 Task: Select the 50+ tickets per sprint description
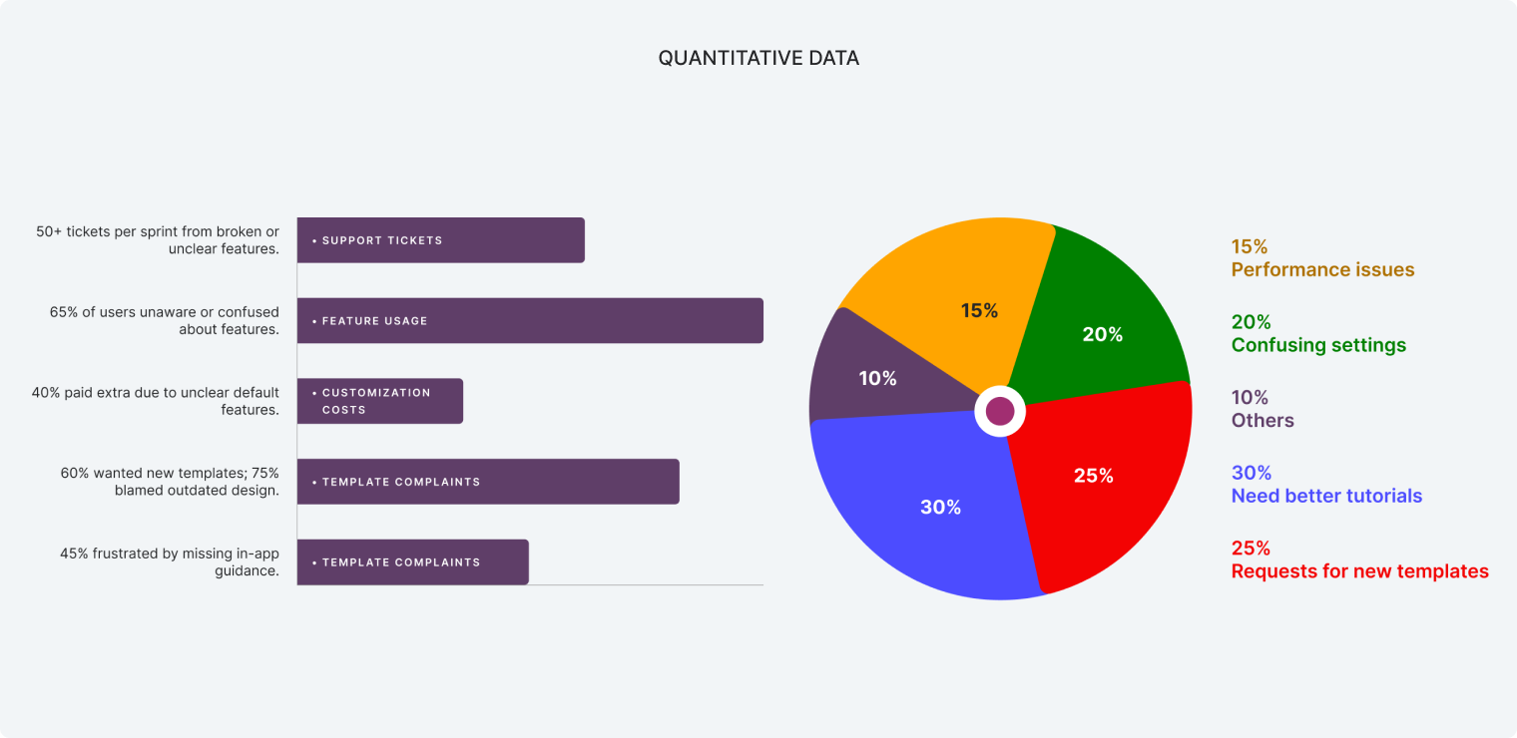pos(158,240)
